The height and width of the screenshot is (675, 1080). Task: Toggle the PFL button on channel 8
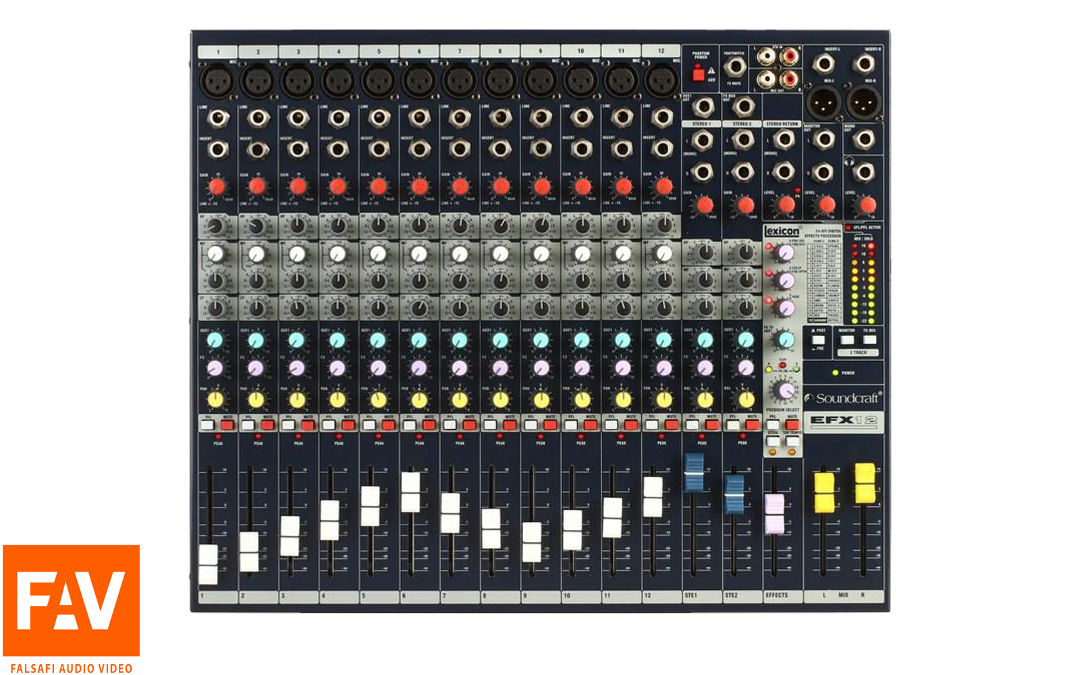pos(490,425)
